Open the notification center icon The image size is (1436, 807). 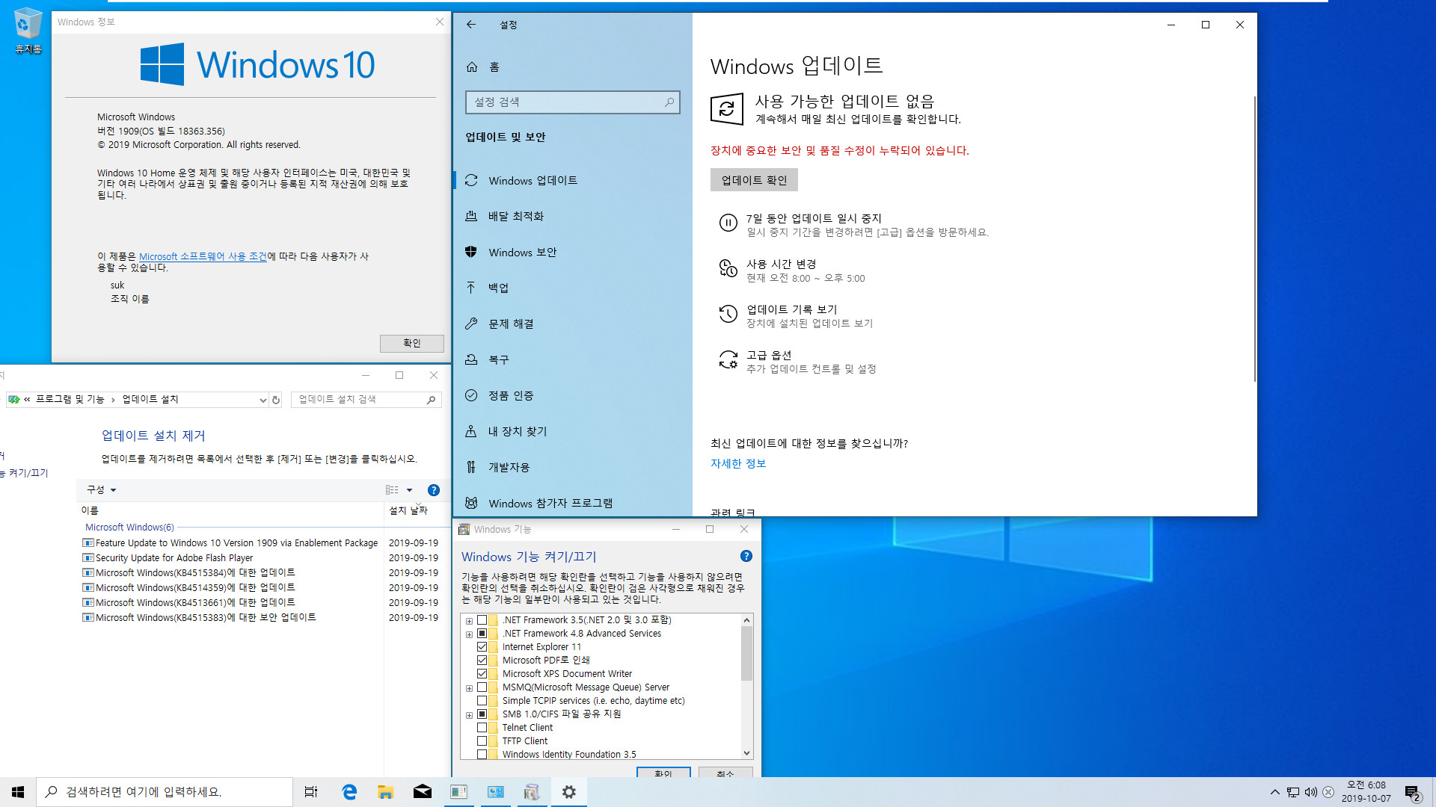[1412, 792]
